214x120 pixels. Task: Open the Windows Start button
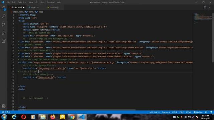(x=4, y=117)
